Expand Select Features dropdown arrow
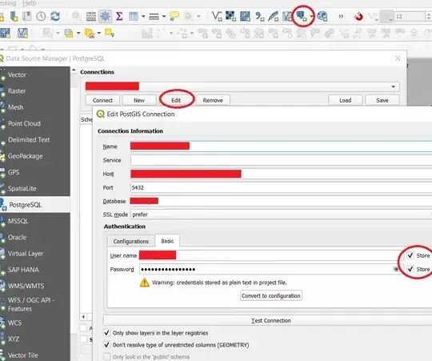 78,34
